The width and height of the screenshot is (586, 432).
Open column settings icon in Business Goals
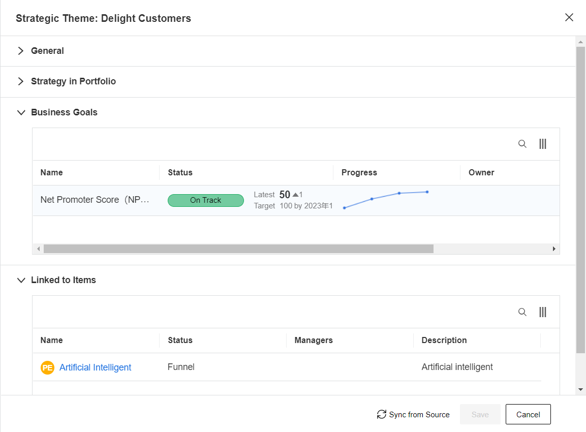click(542, 144)
